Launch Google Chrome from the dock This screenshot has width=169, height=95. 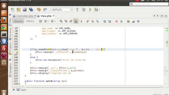click(x=4, y=27)
